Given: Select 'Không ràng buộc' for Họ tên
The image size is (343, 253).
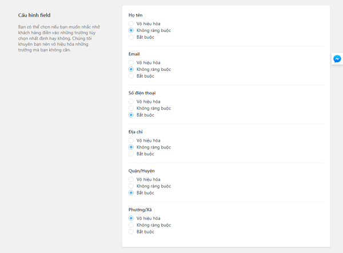Looking at the screenshot, I should pyautogui.click(x=131, y=30).
